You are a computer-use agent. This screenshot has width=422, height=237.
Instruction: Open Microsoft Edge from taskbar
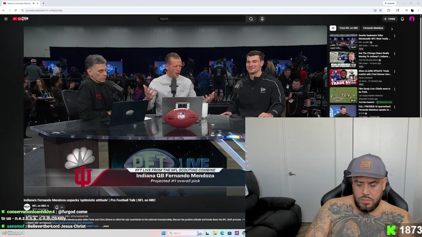click(x=222, y=233)
